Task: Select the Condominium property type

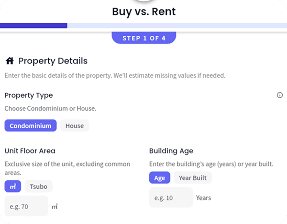Action: click(31, 126)
